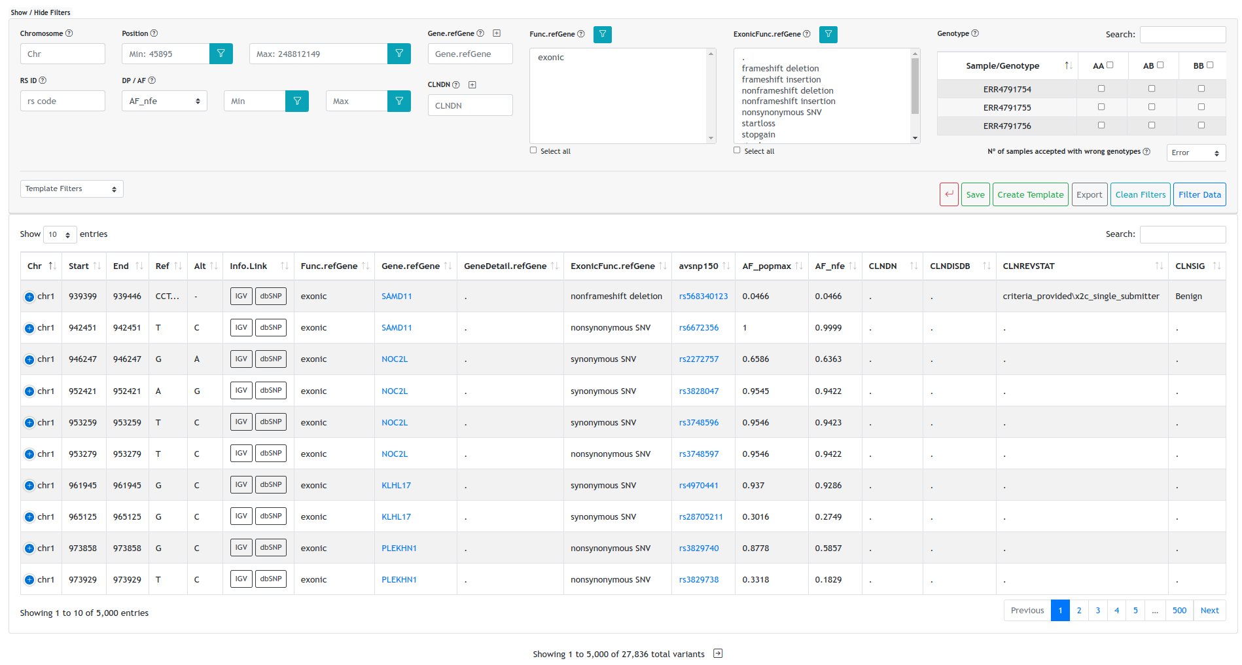Check the AA box for ERR4791754
Screen dimensions: 1242x665
(1101, 88)
